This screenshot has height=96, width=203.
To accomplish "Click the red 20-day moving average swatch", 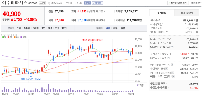I will point(8,37).
